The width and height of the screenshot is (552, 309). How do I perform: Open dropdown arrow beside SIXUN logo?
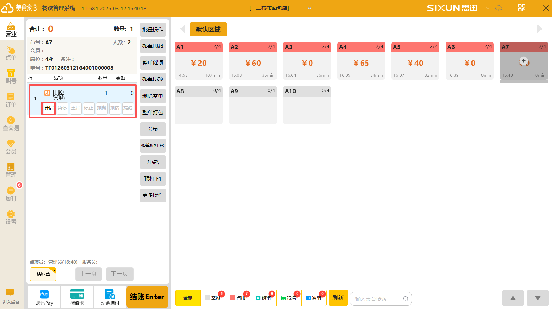tap(487, 8)
